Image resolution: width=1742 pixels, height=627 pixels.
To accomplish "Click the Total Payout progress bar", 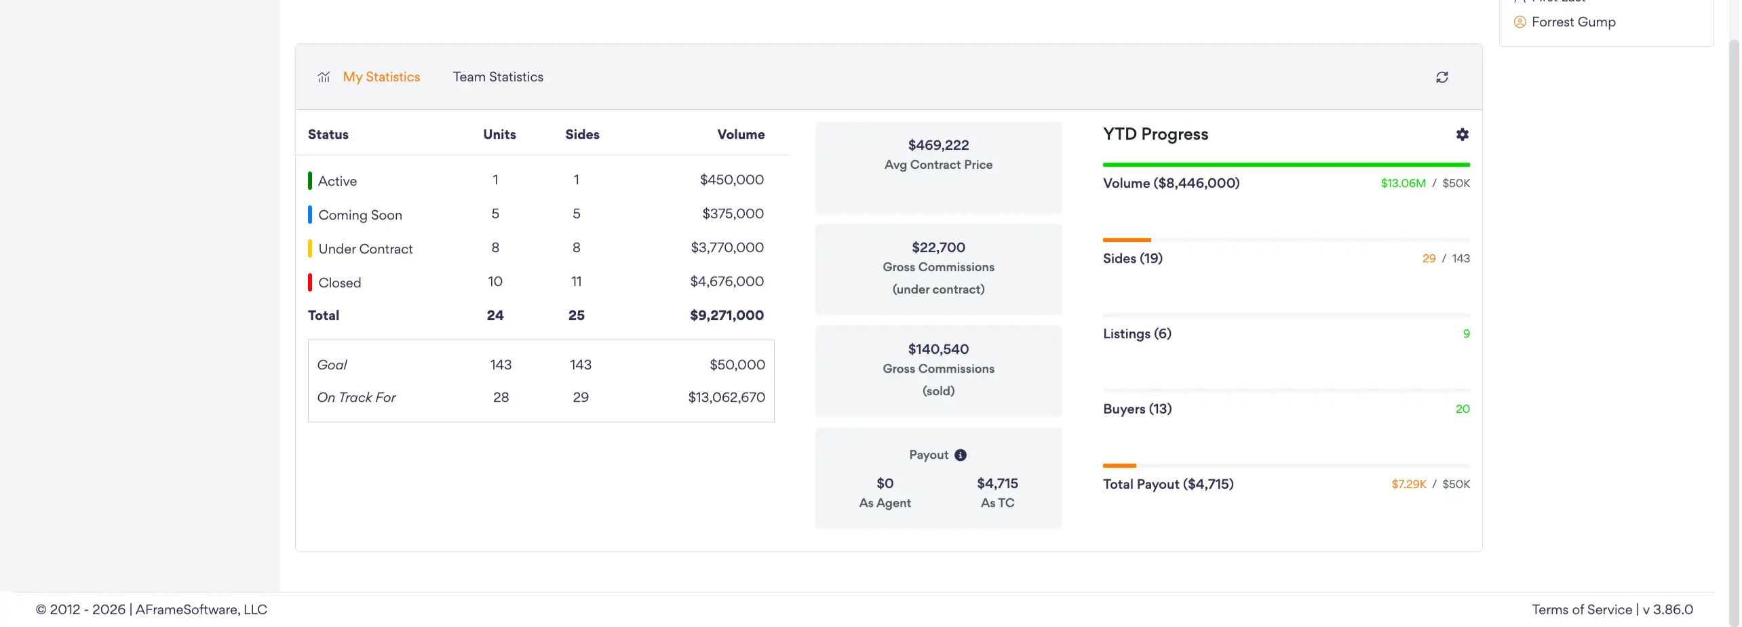I will [x=1286, y=466].
